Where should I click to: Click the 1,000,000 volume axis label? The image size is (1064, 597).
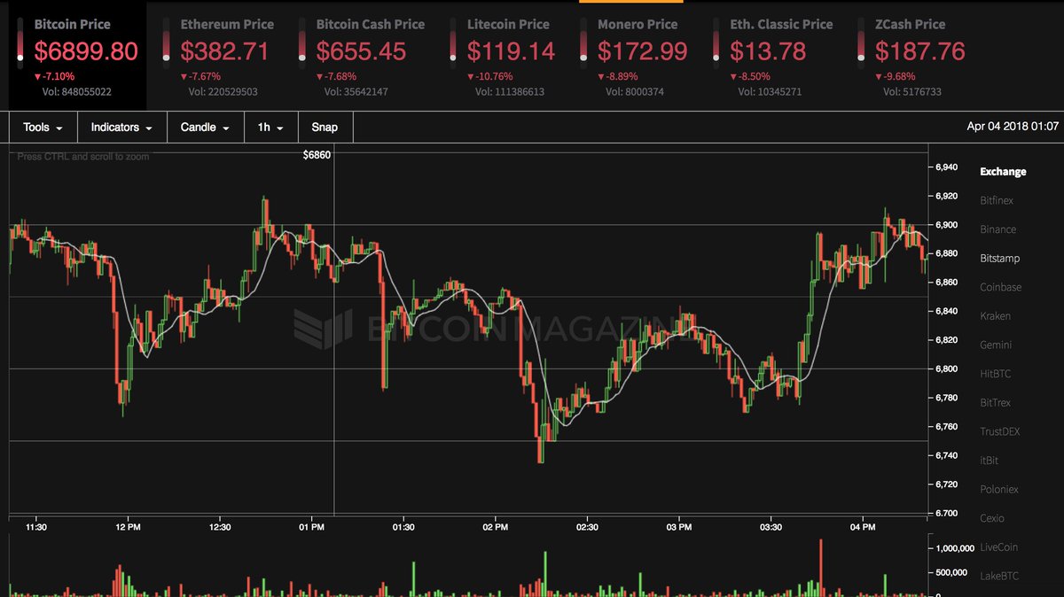[x=955, y=548]
